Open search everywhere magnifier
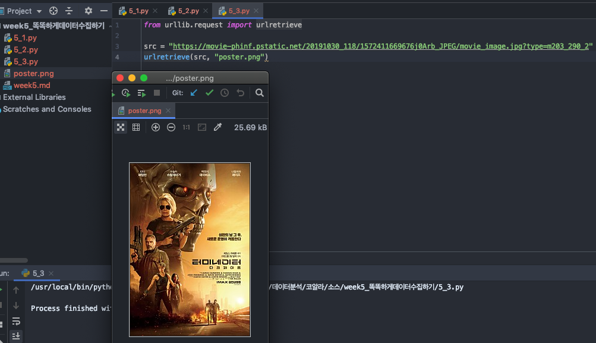The image size is (596, 343). click(260, 93)
